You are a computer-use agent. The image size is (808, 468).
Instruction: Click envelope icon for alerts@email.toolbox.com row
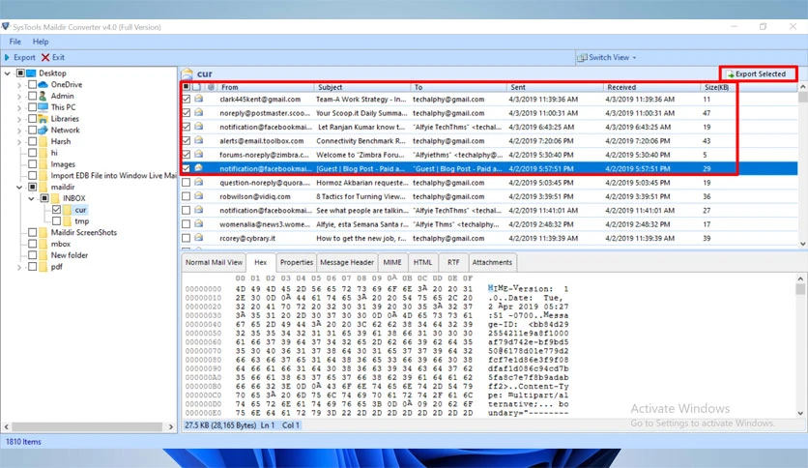(198, 140)
